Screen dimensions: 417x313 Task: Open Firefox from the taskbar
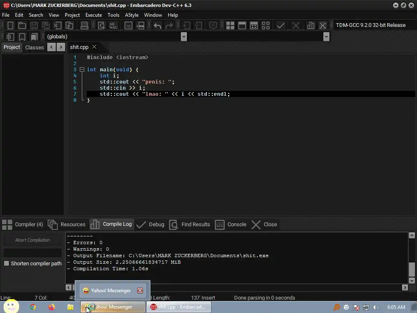coord(52,307)
